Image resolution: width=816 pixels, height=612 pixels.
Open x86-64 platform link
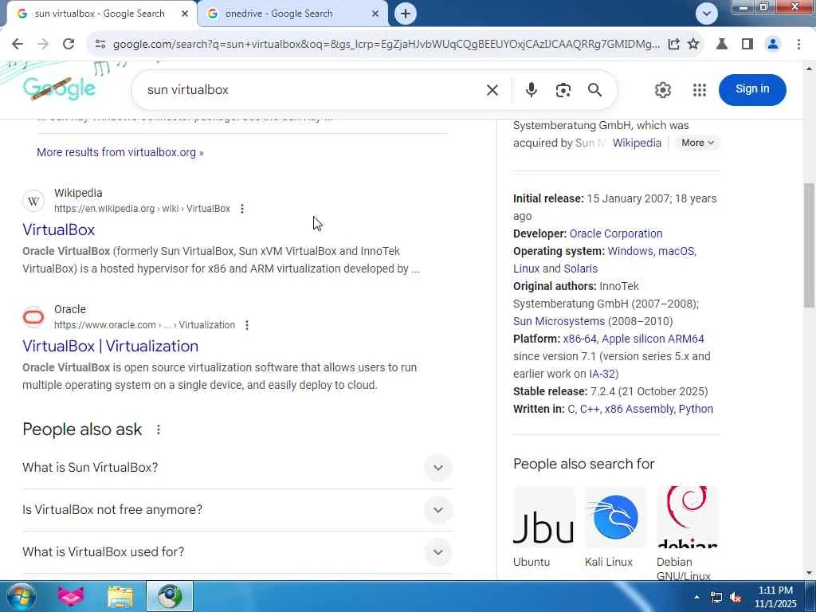coord(580,339)
